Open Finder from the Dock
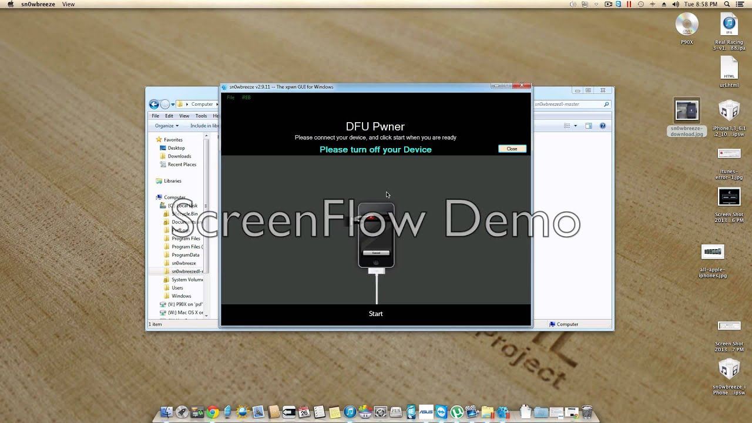Image resolution: width=752 pixels, height=423 pixels. click(x=167, y=412)
